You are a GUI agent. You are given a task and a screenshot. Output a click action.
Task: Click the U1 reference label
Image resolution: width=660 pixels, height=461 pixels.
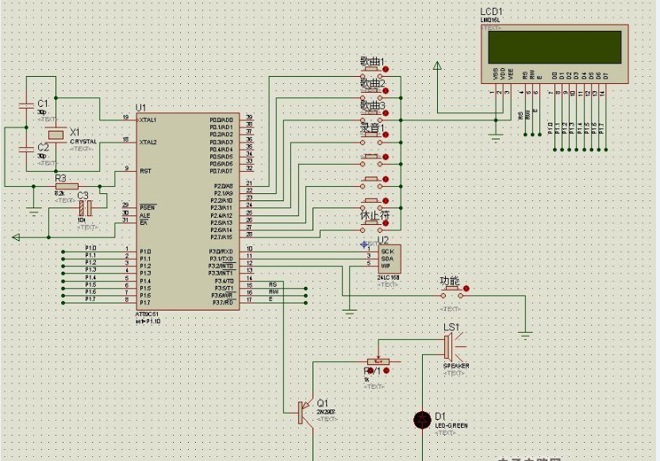(x=140, y=108)
